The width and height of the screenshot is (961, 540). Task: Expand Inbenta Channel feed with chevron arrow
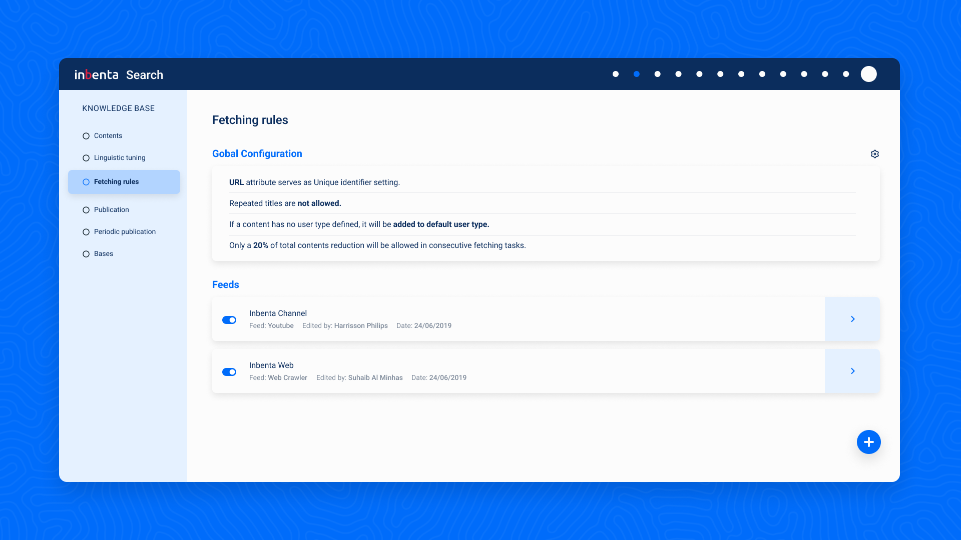852,319
